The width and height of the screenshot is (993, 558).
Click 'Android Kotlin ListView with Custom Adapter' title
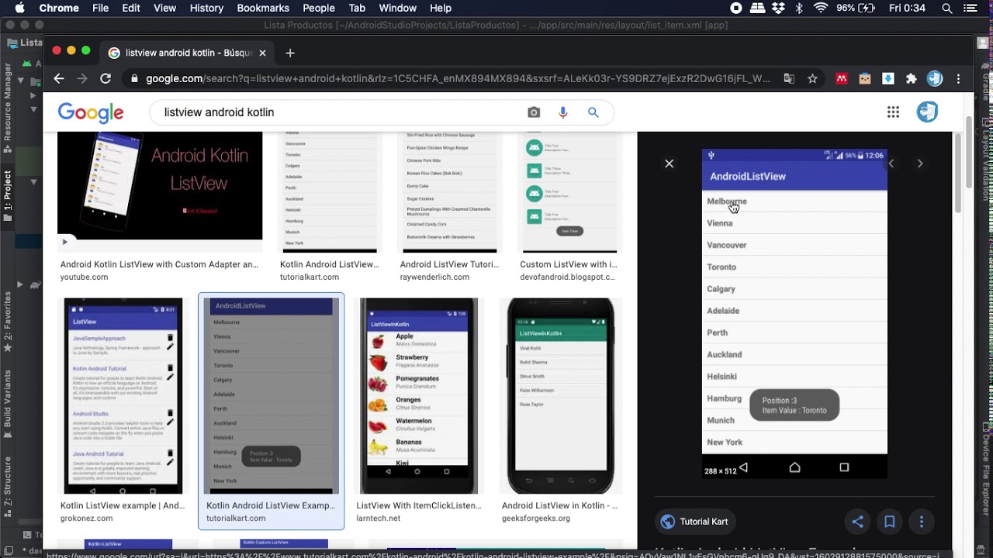click(159, 264)
